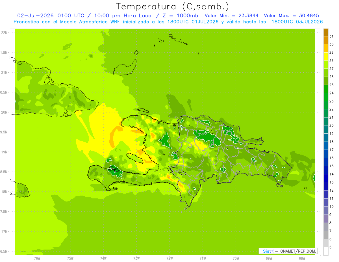This screenshot has width=339, height=262.
Task: Click the "76W" longitude label
Action: click(x=37, y=258)
